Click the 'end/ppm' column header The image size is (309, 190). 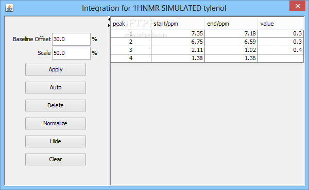(231, 24)
